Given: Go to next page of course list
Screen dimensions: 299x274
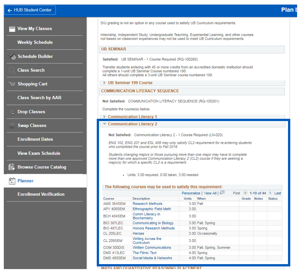Looking at the screenshot, I should click(x=270, y=193).
